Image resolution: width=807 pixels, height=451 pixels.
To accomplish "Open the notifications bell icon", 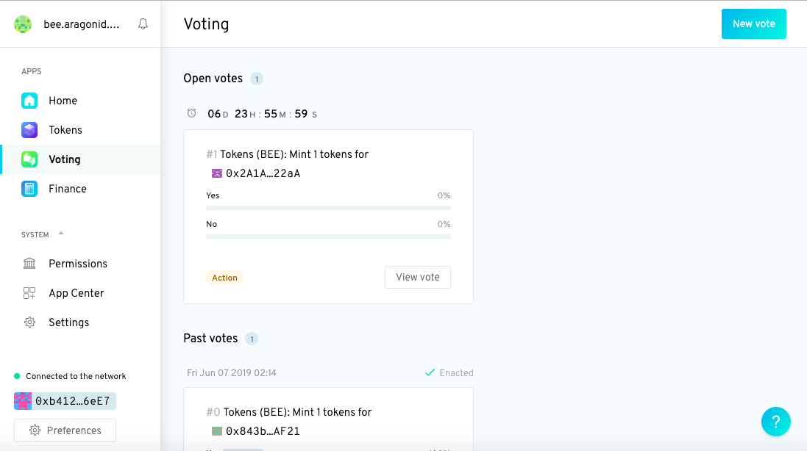I will pyautogui.click(x=143, y=24).
